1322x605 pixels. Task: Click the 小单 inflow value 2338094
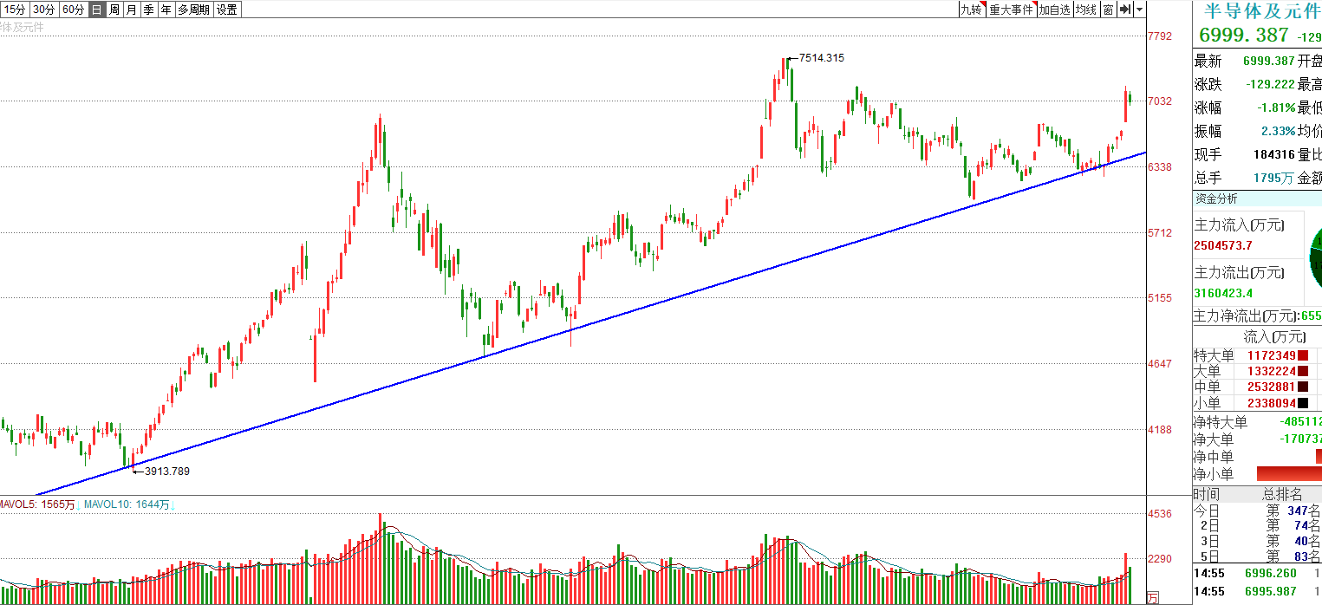pyautogui.click(x=1271, y=403)
